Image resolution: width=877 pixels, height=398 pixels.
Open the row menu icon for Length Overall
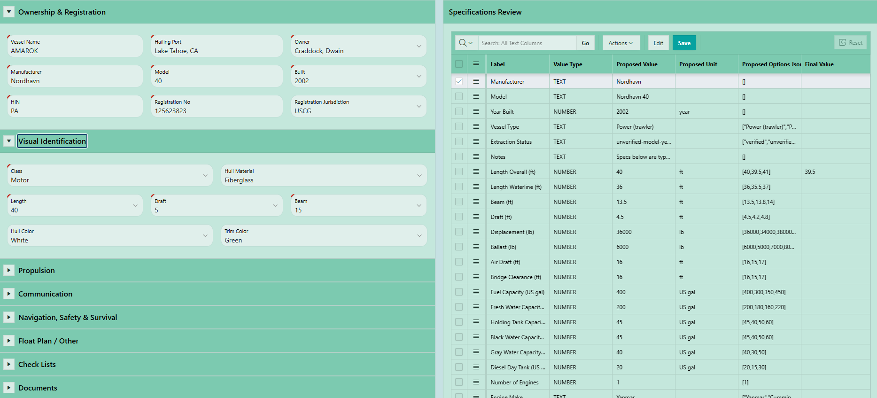[x=476, y=172]
